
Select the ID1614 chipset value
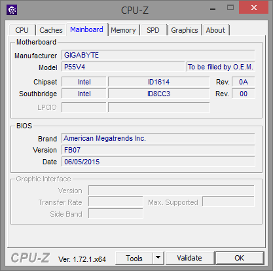point(159,82)
